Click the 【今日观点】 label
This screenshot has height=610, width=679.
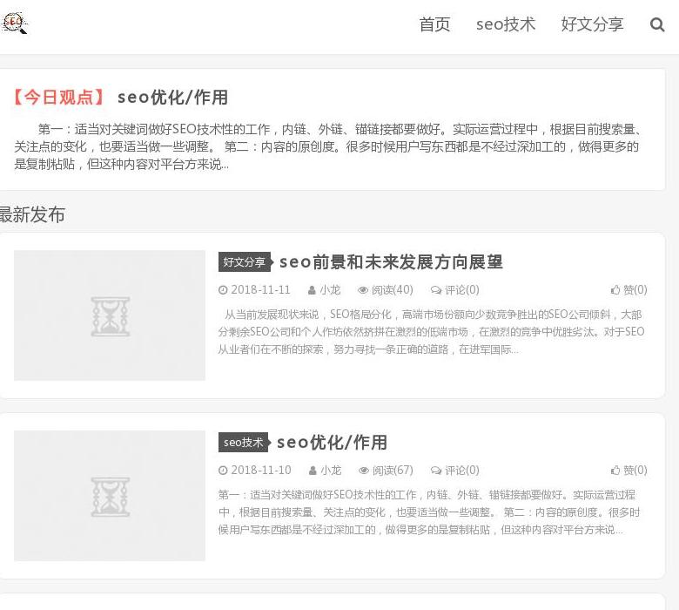[59, 97]
